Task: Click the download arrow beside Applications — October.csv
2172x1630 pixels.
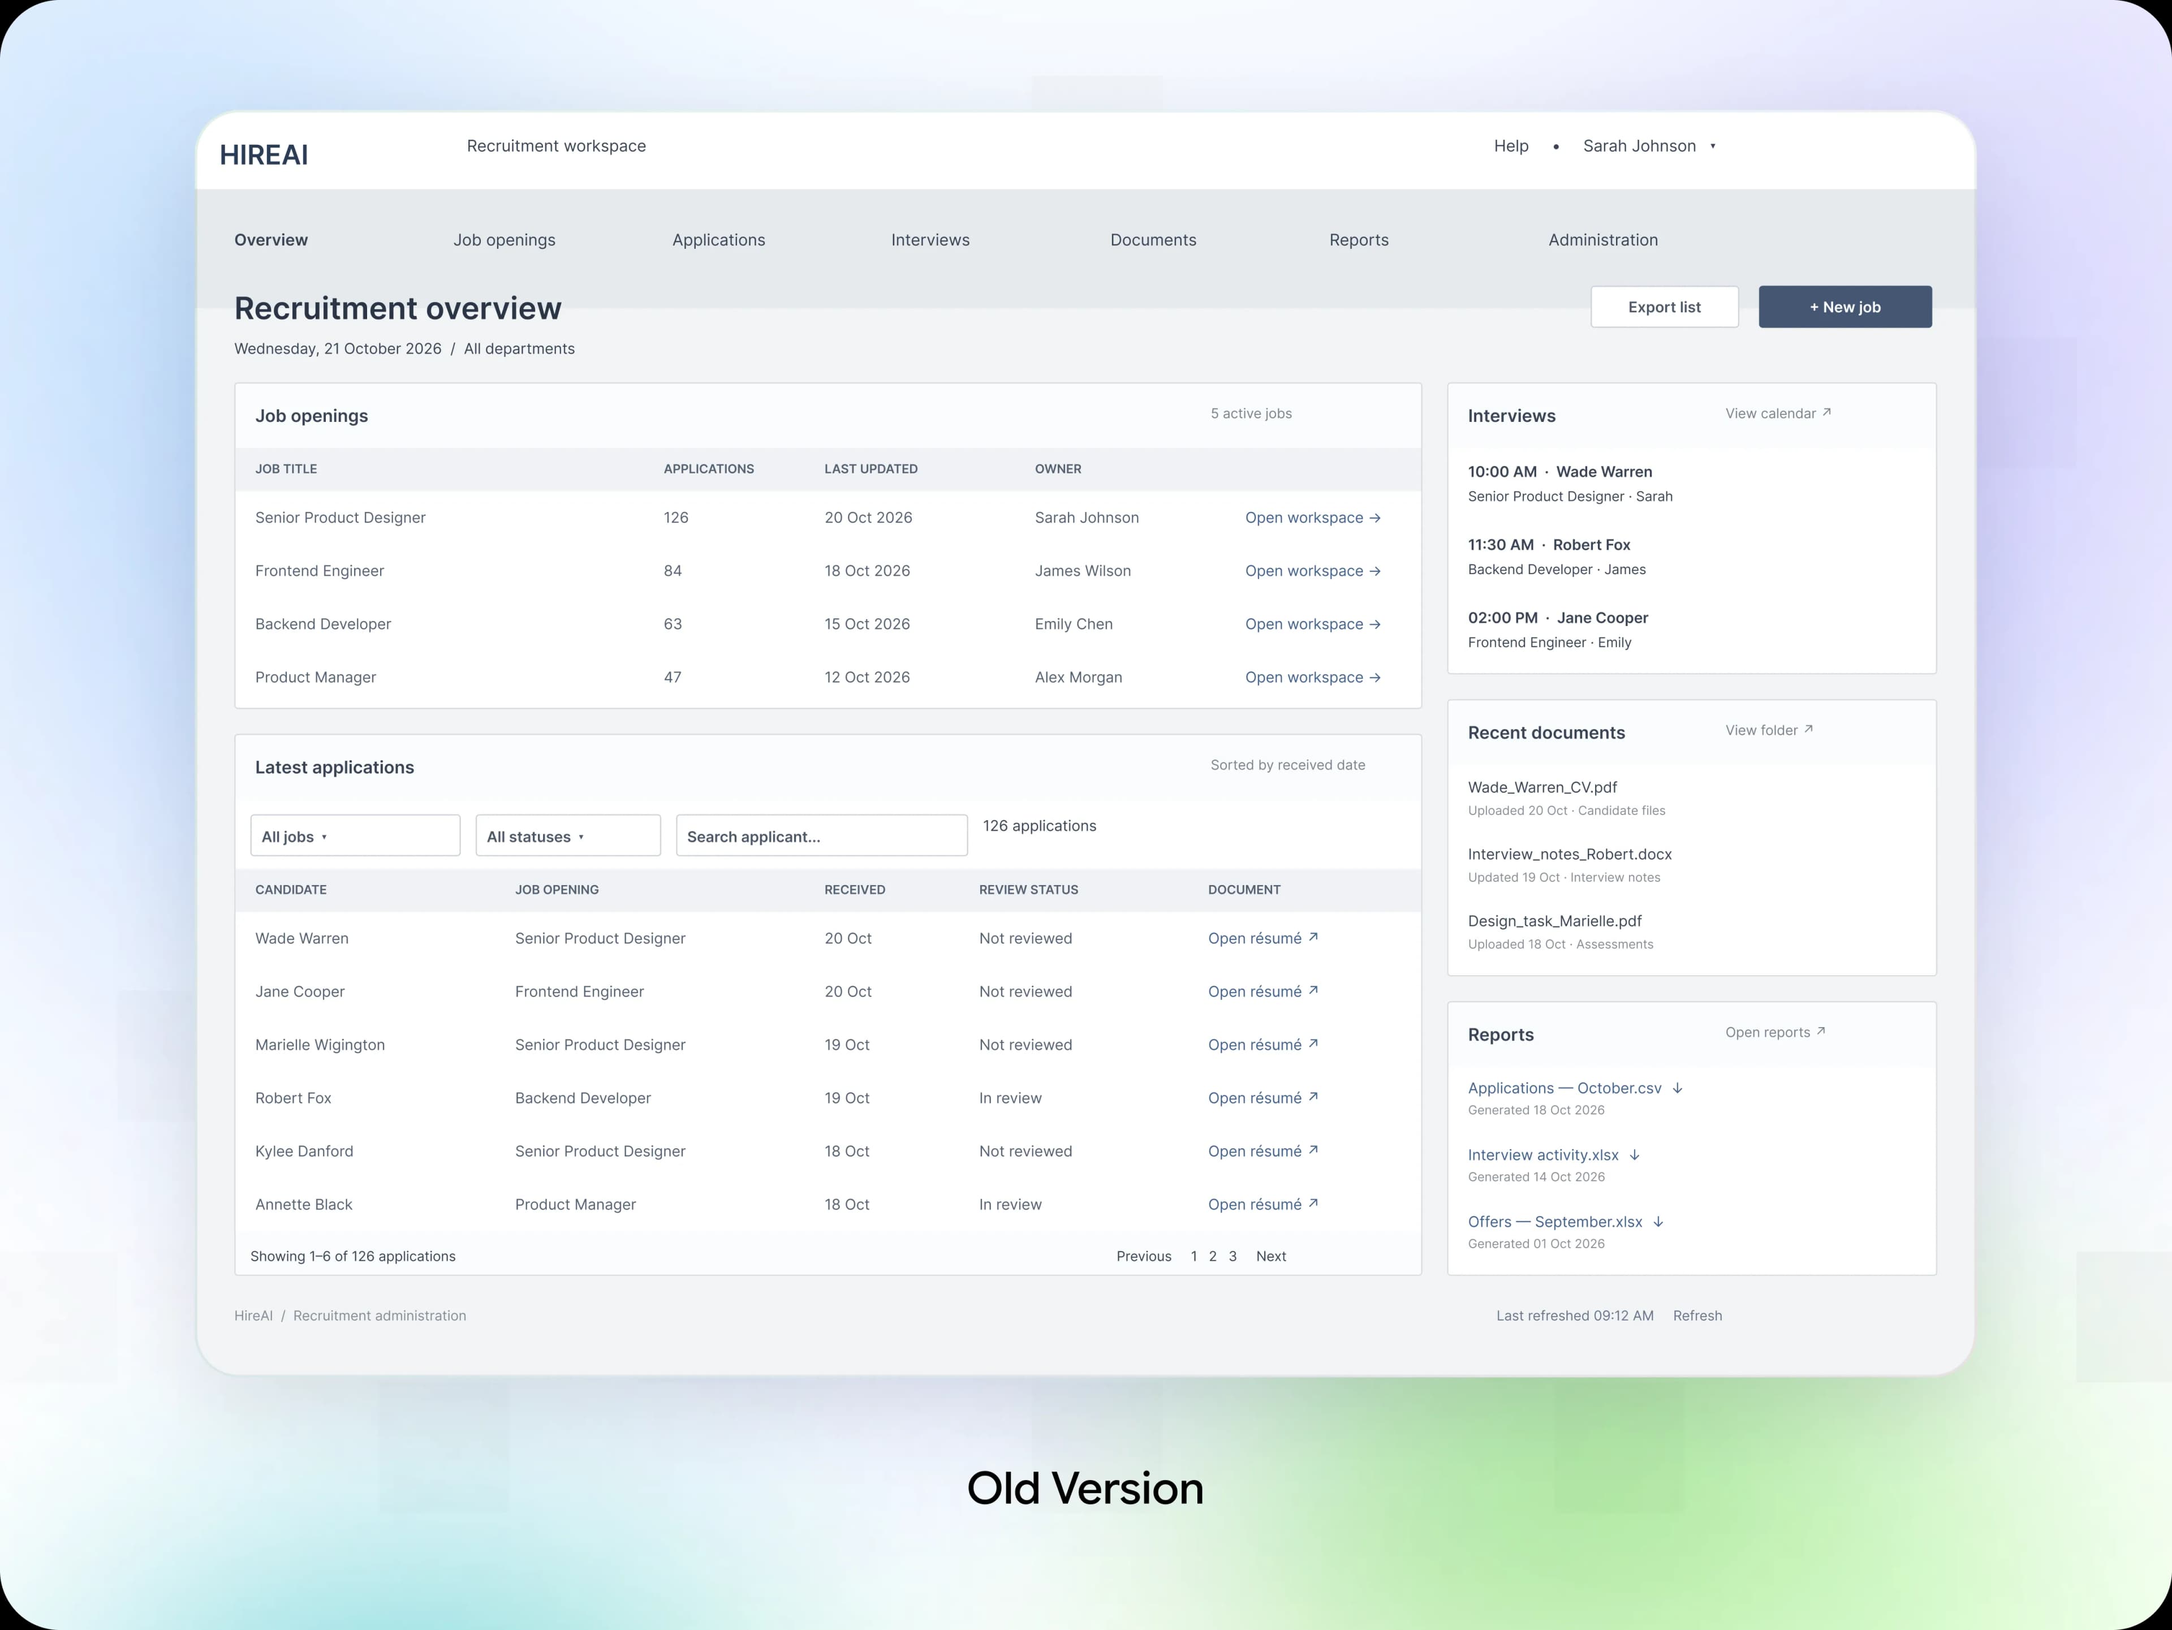Action: click(x=1678, y=1088)
